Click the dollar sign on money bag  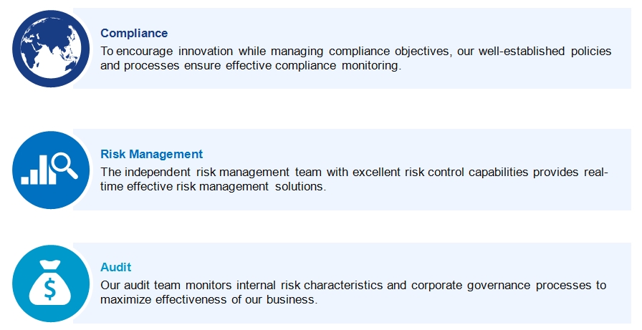[50, 288]
